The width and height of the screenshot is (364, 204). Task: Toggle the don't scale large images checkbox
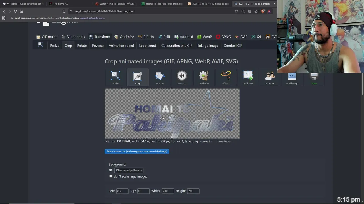pyautogui.click(x=111, y=176)
